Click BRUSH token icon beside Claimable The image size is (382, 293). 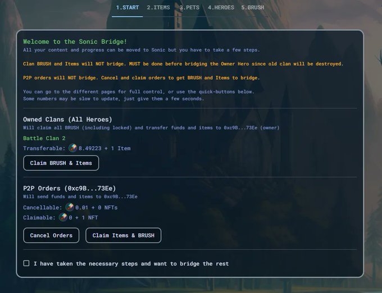[63, 217]
